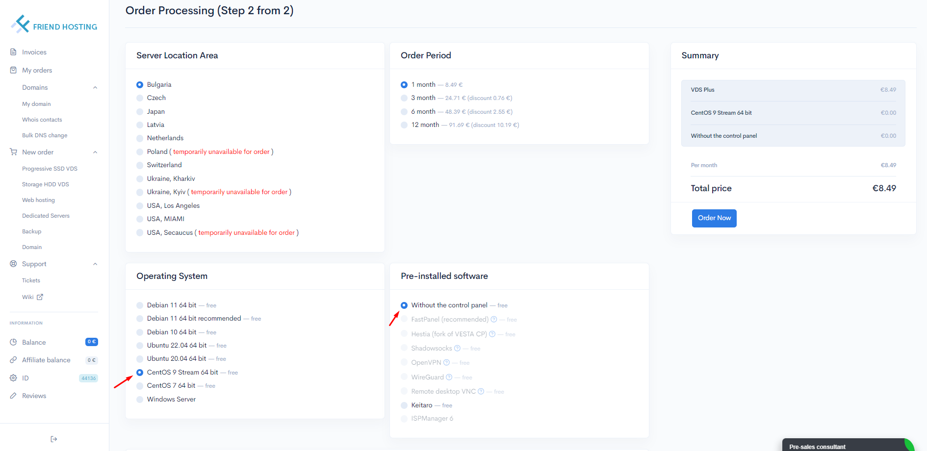Open Bulk DNS change page
927x451 pixels.
tap(45, 135)
